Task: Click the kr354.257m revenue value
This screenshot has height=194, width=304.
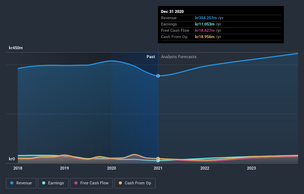Action: [206, 18]
